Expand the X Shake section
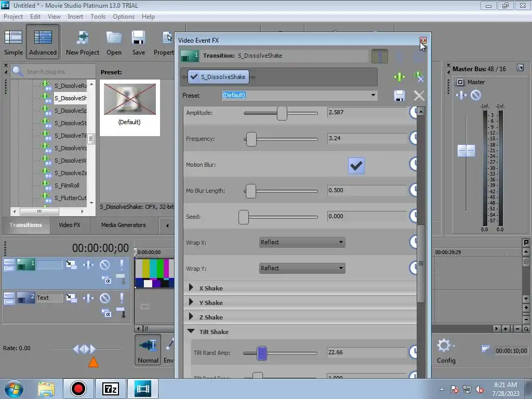 (191, 288)
